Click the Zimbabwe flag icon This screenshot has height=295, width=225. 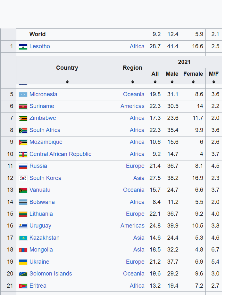pyautogui.click(x=23, y=118)
